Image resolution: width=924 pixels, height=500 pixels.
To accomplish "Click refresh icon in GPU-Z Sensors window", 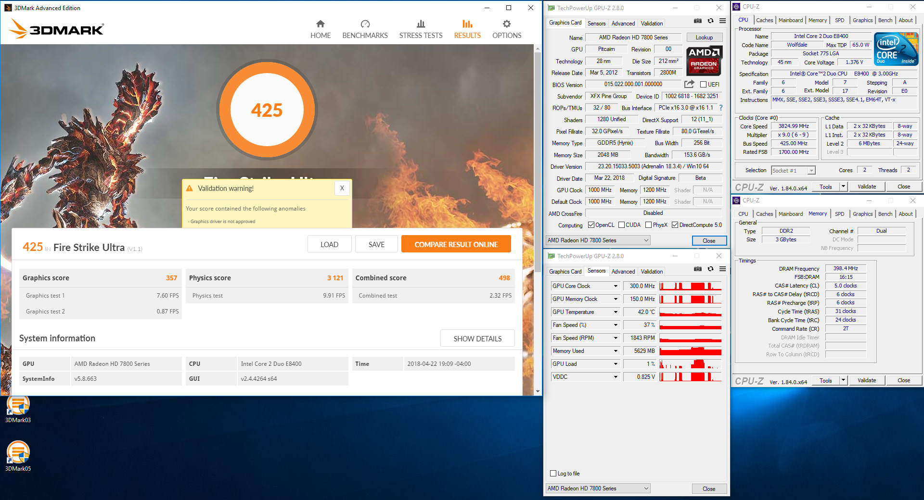I will (710, 269).
